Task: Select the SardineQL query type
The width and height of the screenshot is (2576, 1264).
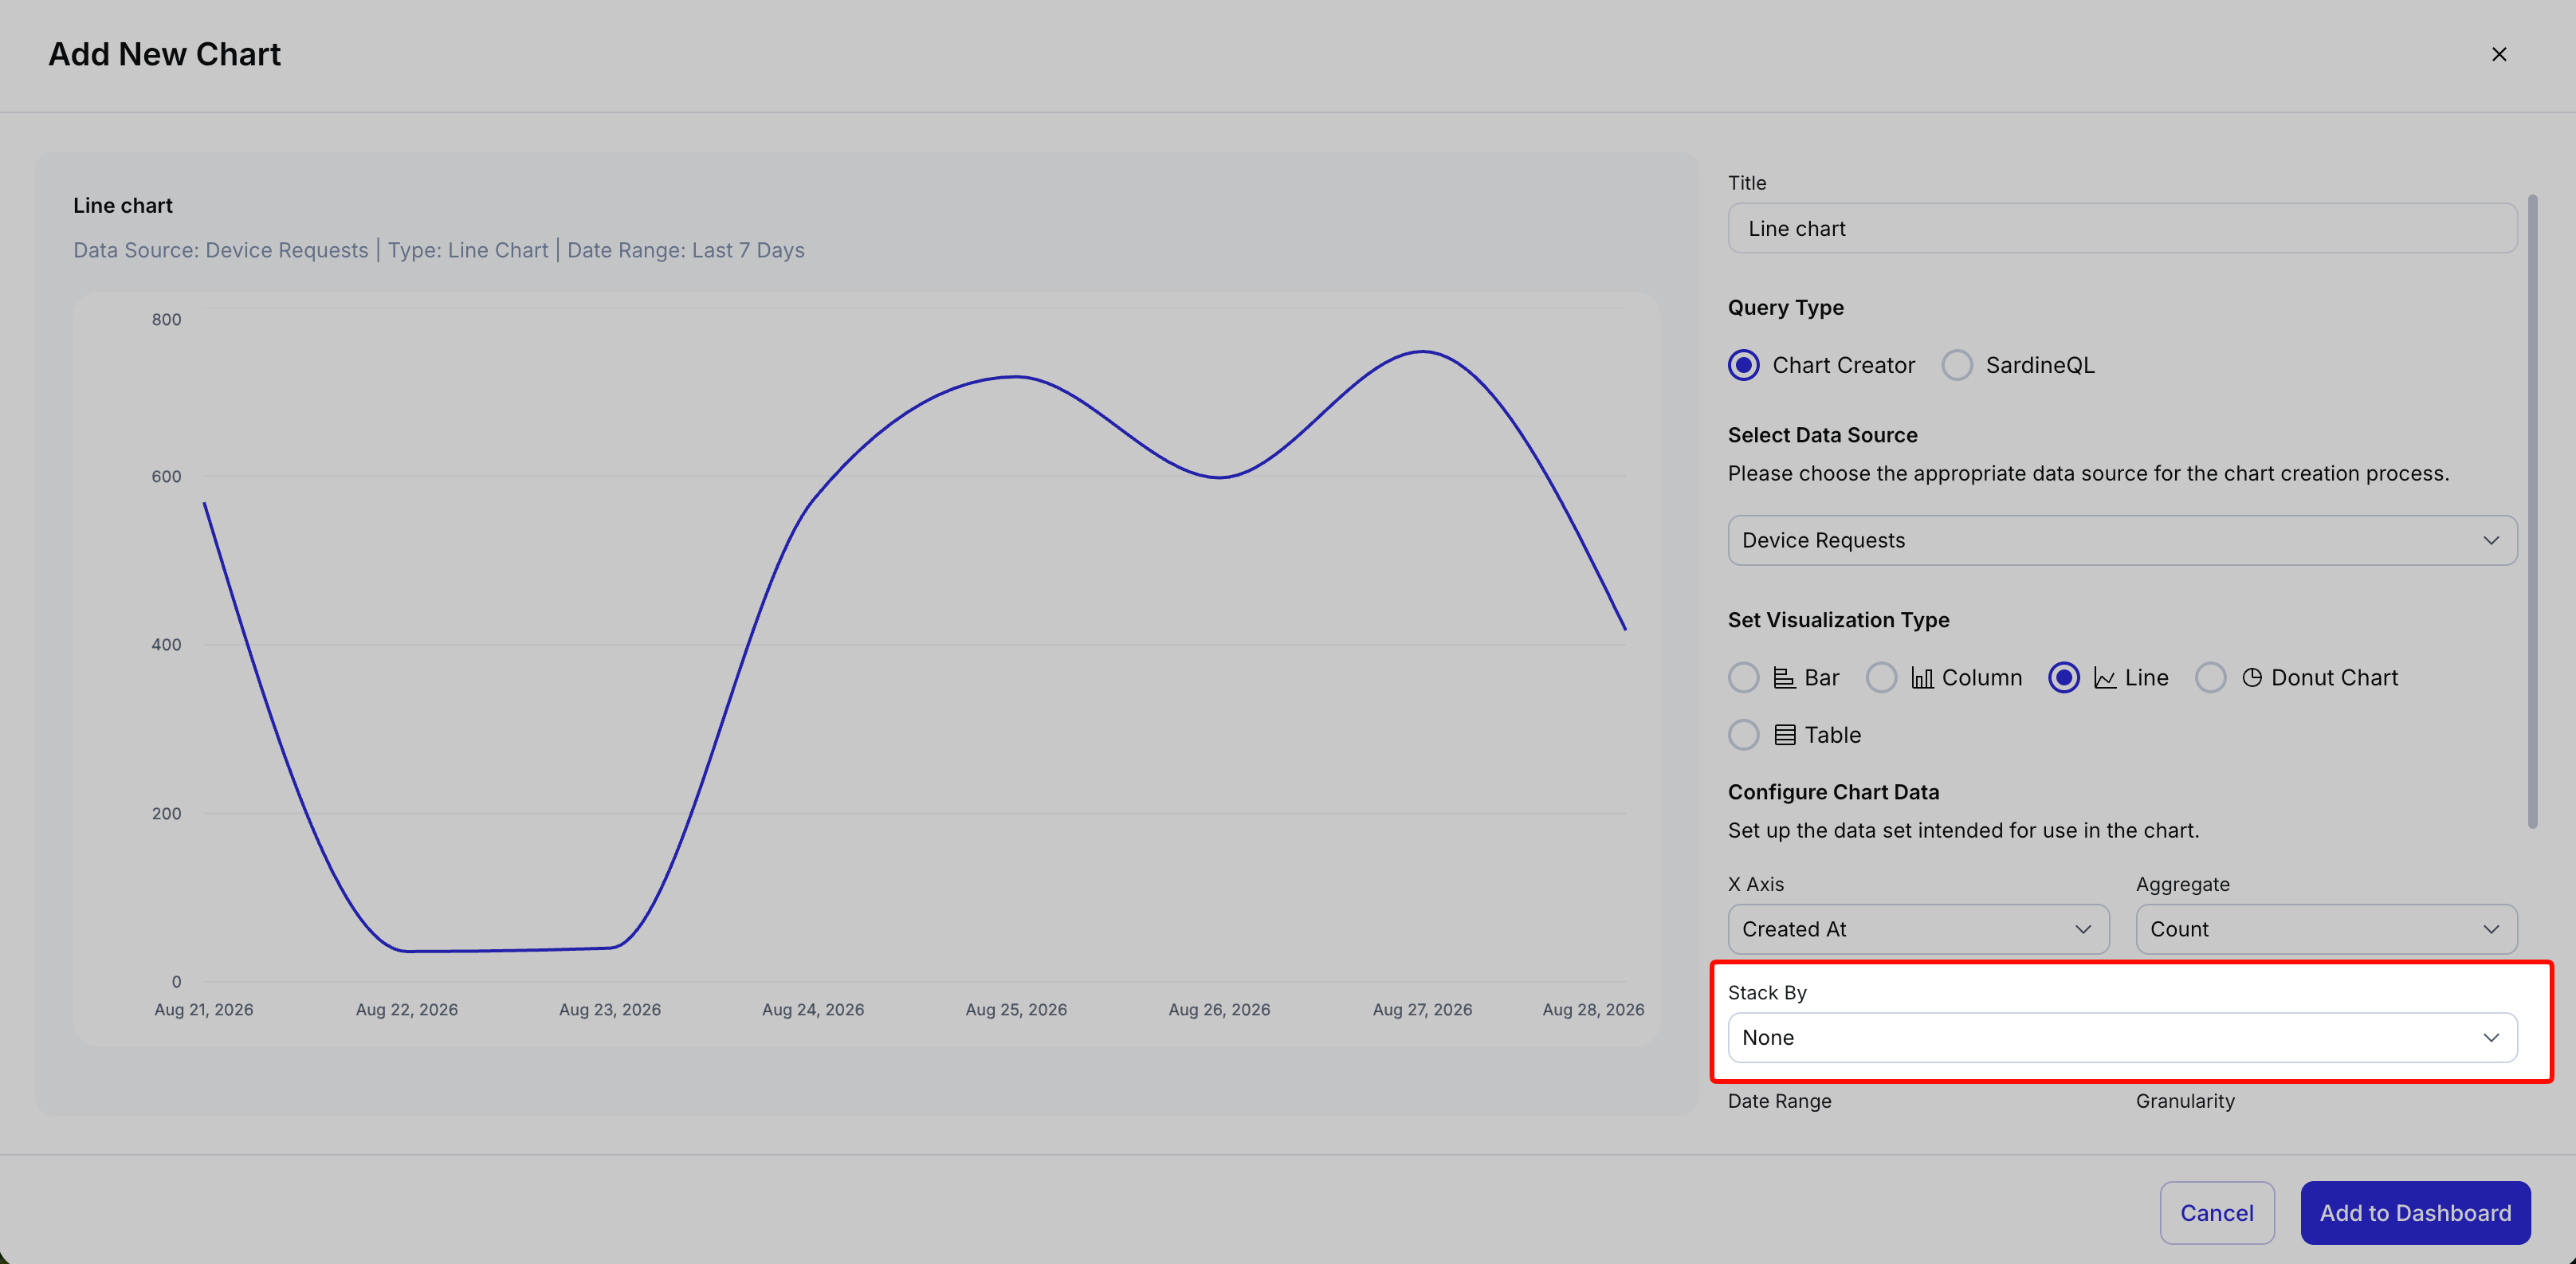Action: pyautogui.click(x=1957, y=365)
